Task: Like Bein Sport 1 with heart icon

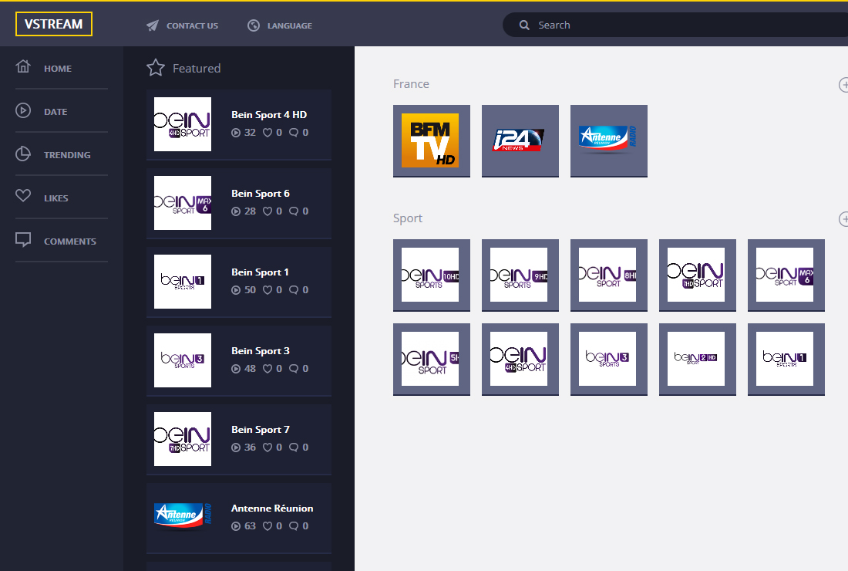Action: click(x=268, y=290)
